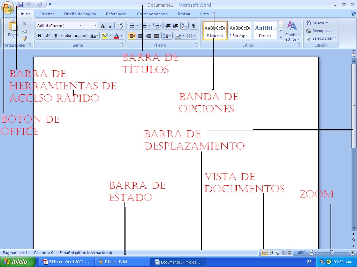Screen dimensions: 357x267
Task: Toggle strikethrough on selected text
Action: point(69,36)
